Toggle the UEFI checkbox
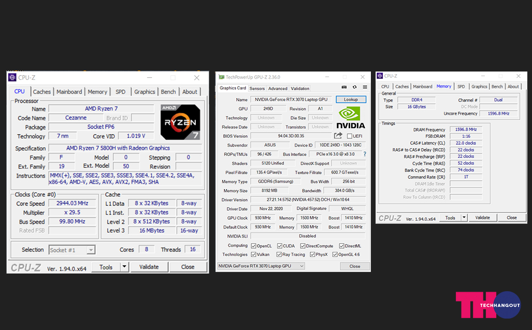 coord(350,136)
